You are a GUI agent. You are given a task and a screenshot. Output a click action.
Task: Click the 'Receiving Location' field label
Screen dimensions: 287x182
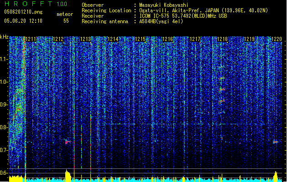point(106,10)
